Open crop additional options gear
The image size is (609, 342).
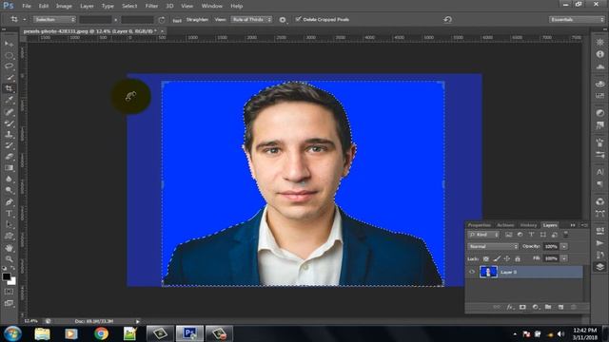[283, 19]
